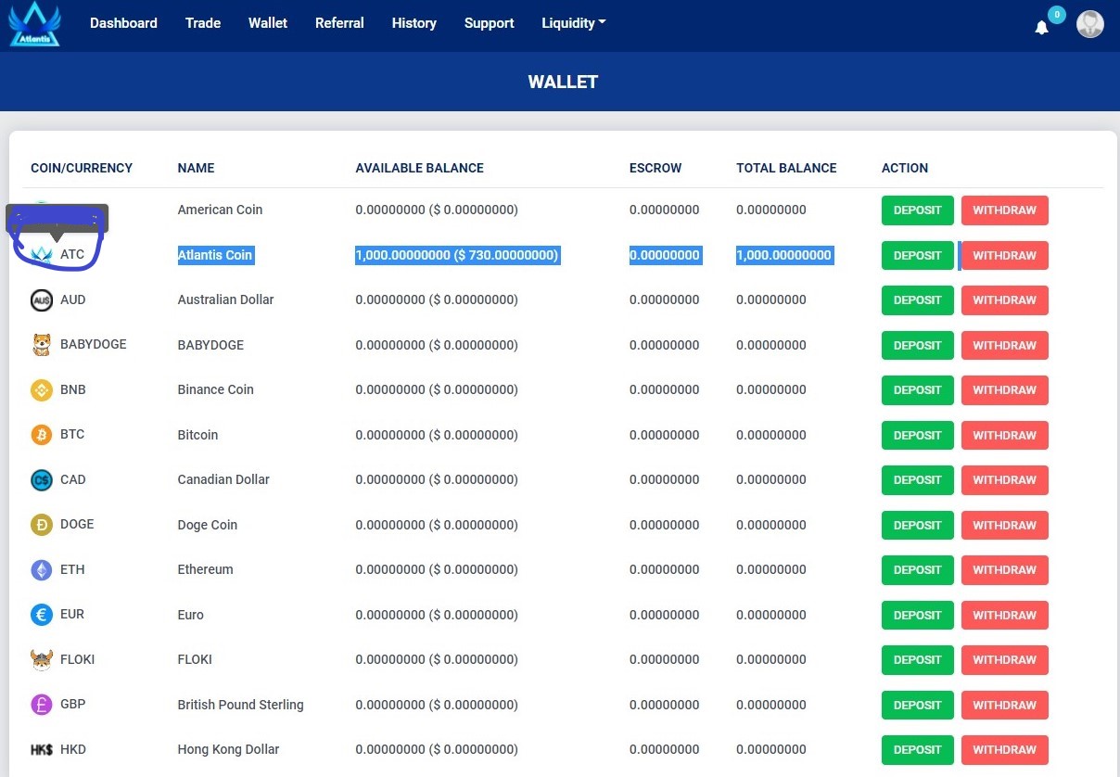Click the Binance Coin name text
The height and width of the screenshot is (777, 1120).
click(x=216, y=389)
